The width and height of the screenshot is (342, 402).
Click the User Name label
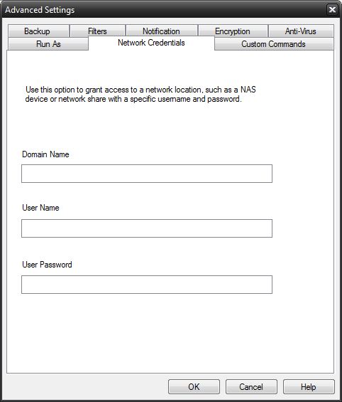point(40,208)
